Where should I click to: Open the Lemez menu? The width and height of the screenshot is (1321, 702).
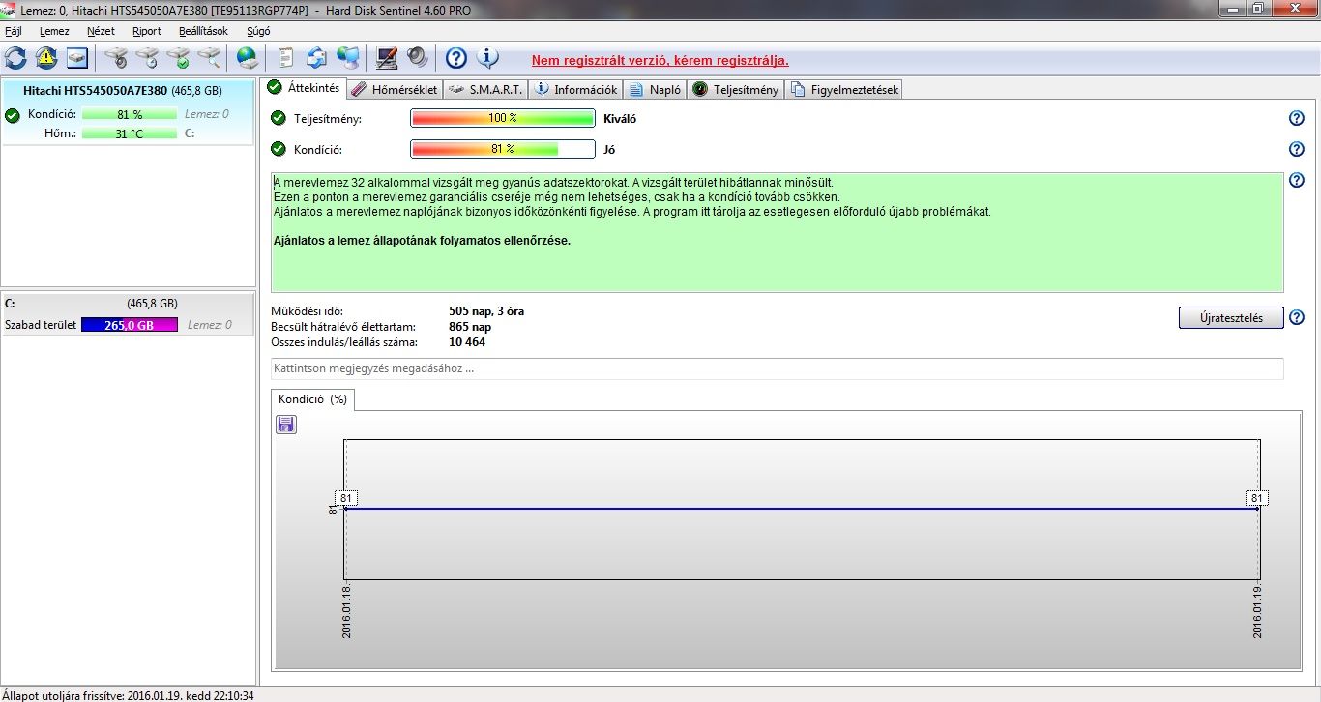(54, 31)
